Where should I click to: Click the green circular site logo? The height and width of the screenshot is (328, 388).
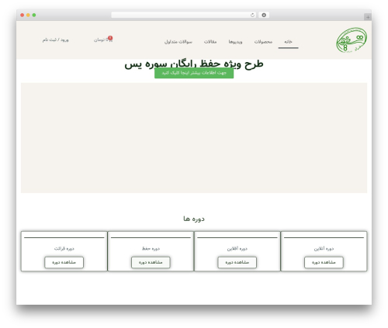click(352, 40)
